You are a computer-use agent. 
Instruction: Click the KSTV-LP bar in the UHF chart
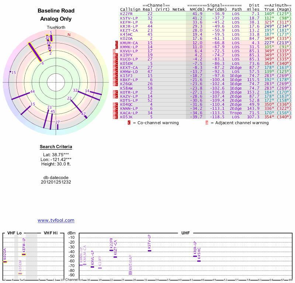tap(150, 251)
